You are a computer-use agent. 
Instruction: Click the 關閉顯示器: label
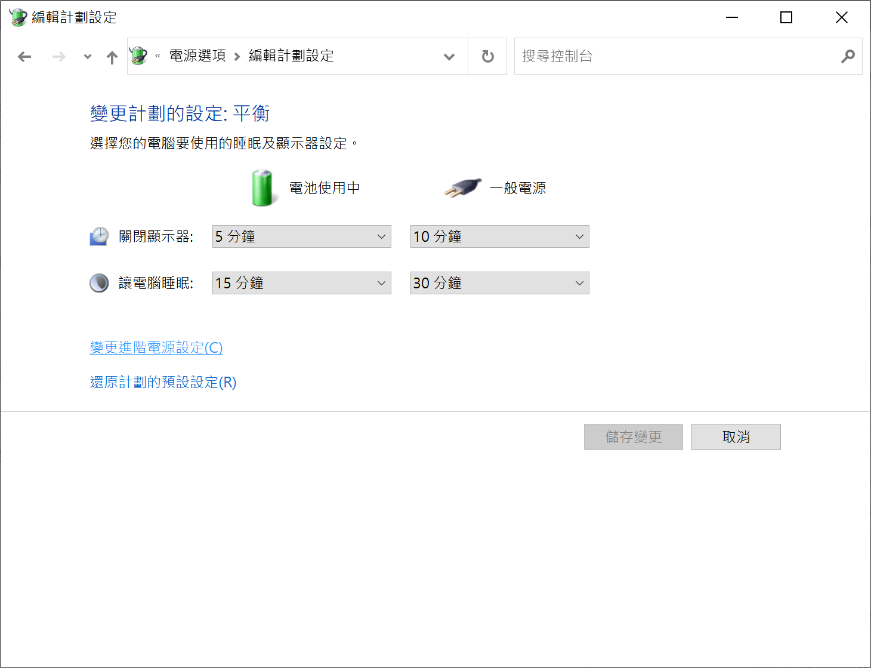pos(156,236)
